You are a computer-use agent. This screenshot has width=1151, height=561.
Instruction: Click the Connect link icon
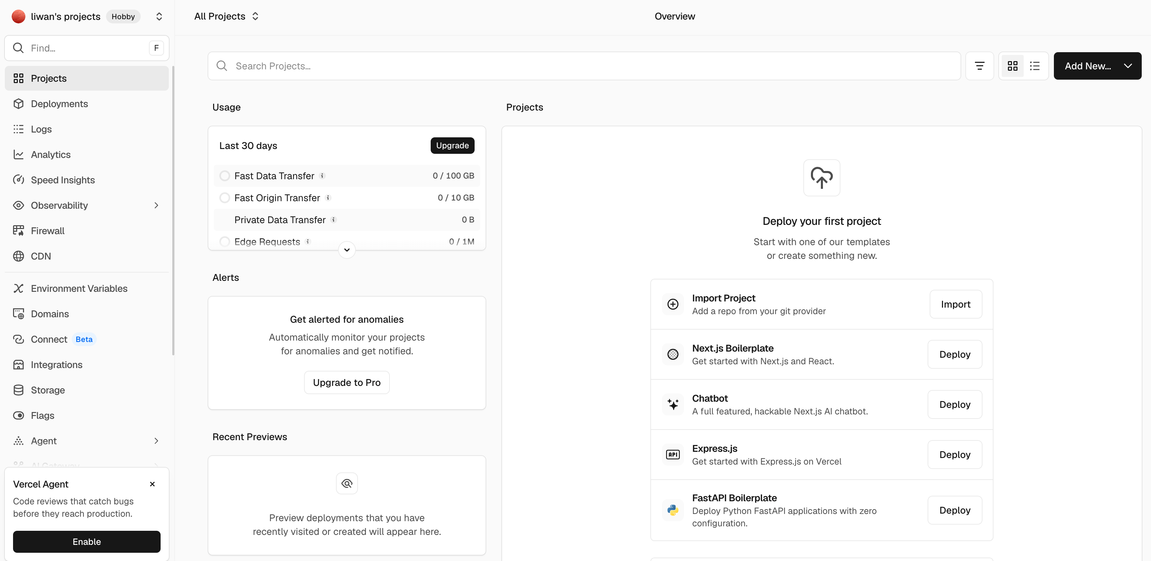(x=18, y=339)
